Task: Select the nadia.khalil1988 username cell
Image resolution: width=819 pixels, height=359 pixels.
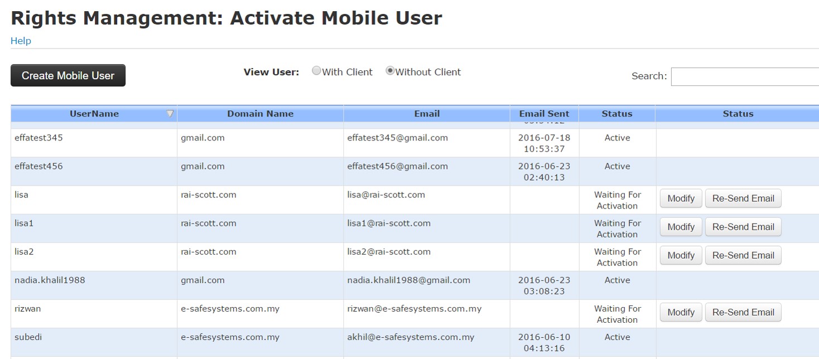Action: (x=50, y=280)
